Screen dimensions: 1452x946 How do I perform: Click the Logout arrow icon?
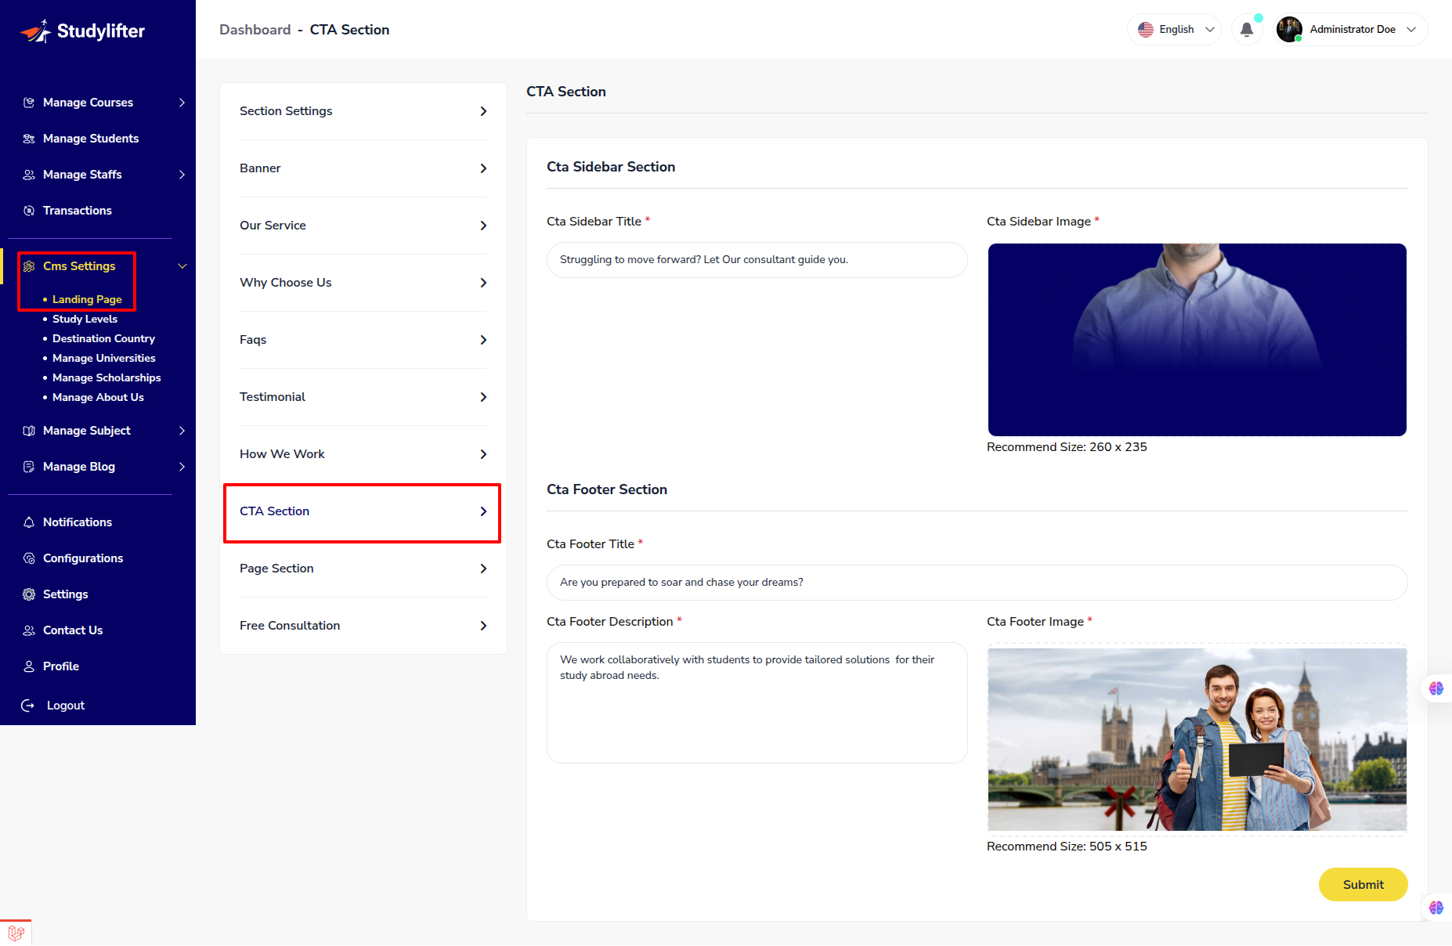27,706
